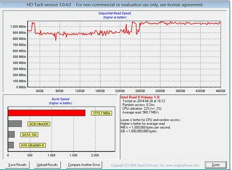
Task: Select the gray ATA UltraDMA 6 bar
Action: point(11,145)
